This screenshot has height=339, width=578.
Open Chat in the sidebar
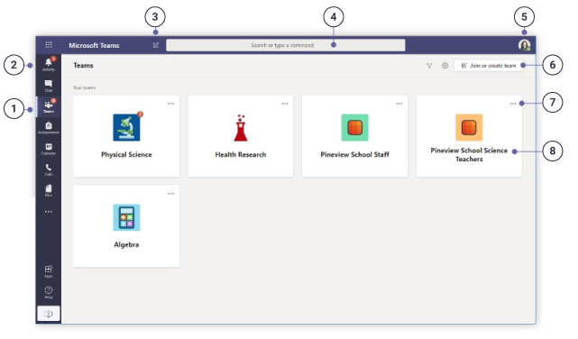coord(49,86)
